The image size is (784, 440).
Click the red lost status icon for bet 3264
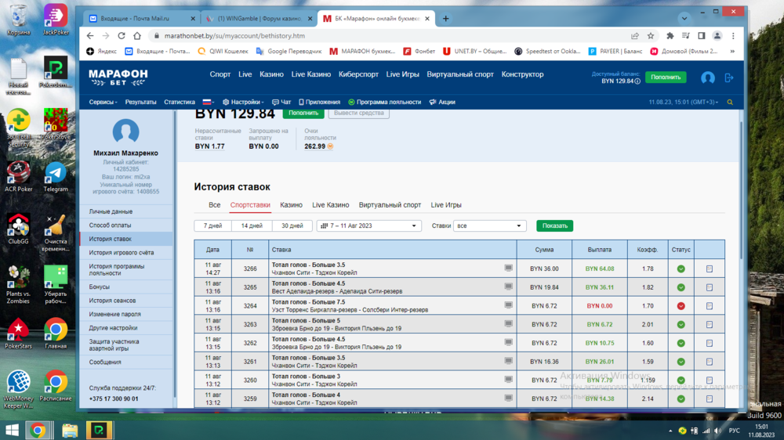[x=681, y=306]
